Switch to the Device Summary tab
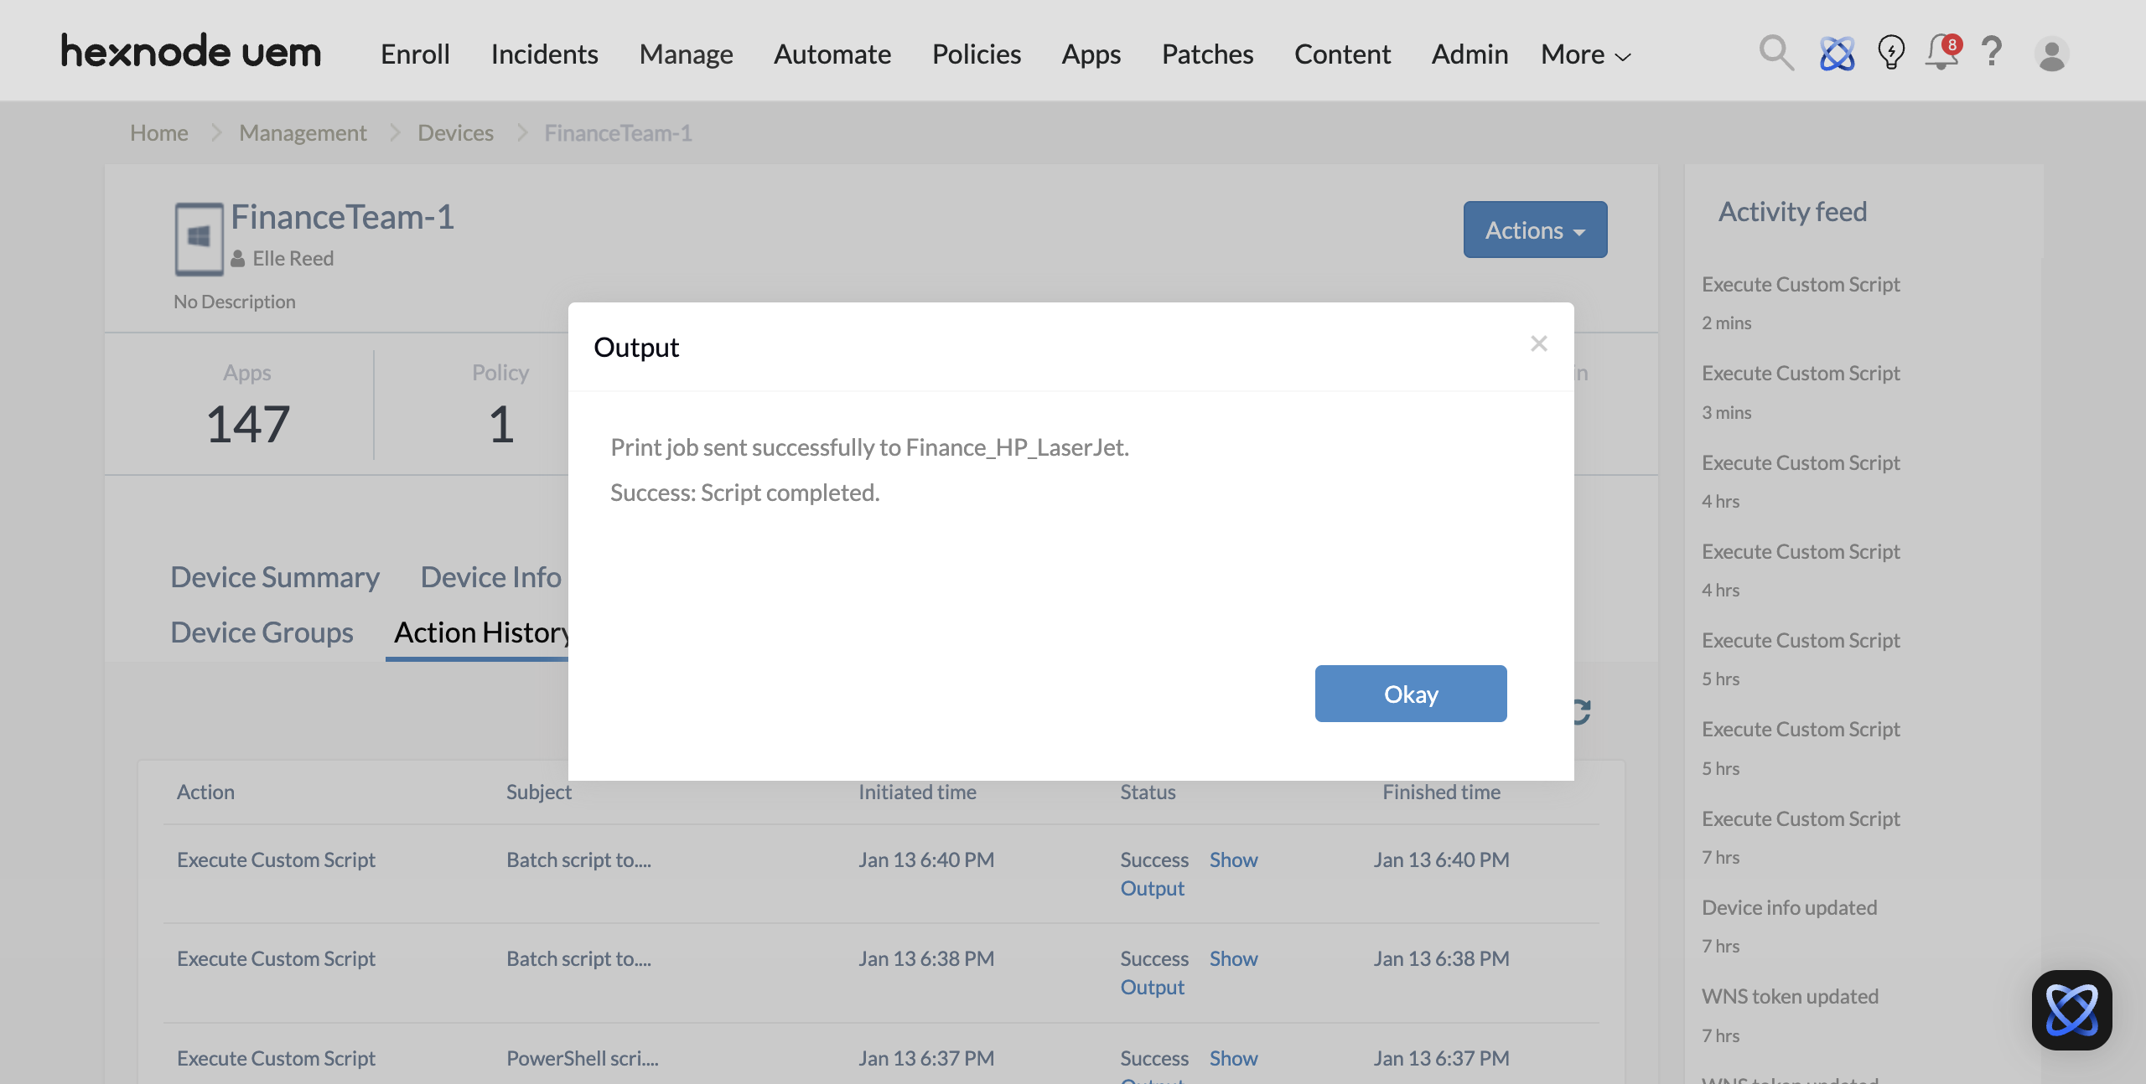Viewport: 2146px width, 1084px height. click(274, 576)
